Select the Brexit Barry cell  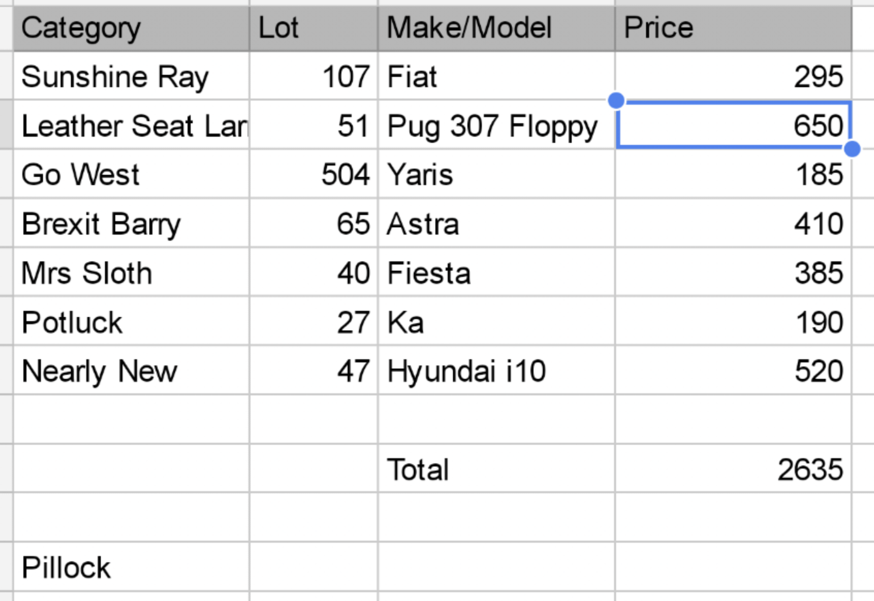132,223
